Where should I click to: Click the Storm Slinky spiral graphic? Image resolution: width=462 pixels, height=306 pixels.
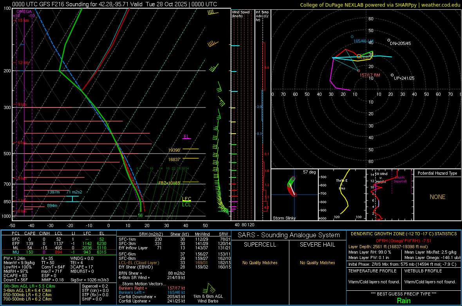coord(291,186)
